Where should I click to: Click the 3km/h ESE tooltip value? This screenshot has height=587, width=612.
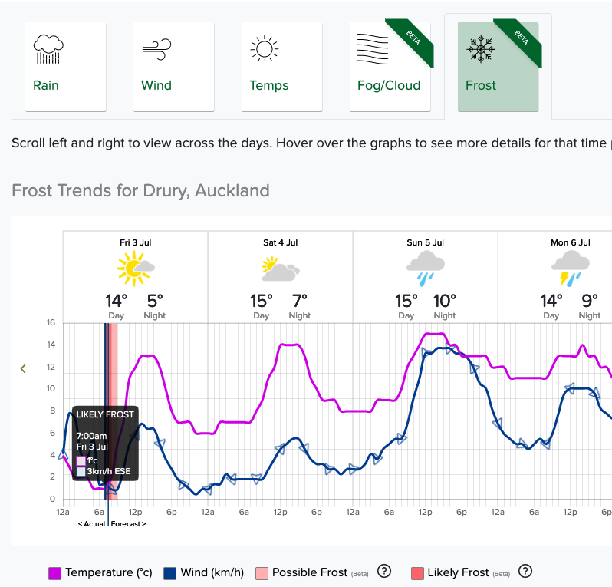coord(109,471)
